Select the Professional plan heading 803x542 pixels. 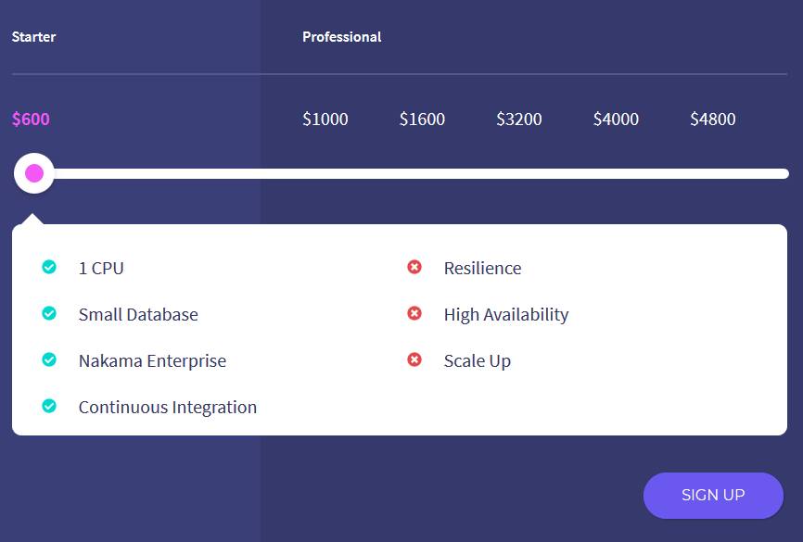pos(341,37)
